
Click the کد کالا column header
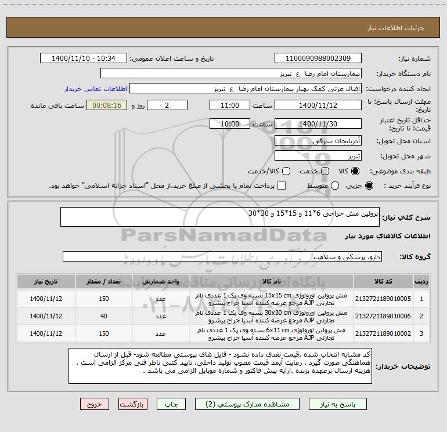coord(383,281)
